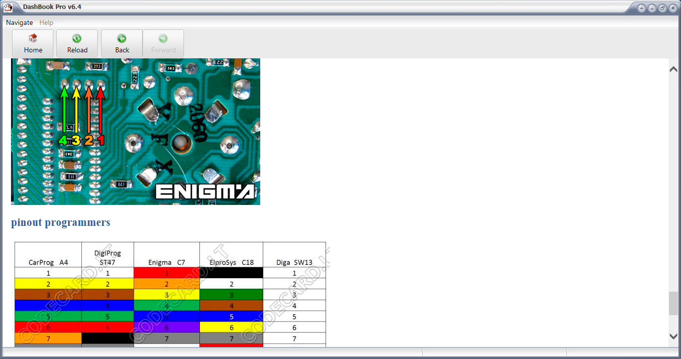
Task: Click yellow Enigma pin 3 cell
Action: 167,295
